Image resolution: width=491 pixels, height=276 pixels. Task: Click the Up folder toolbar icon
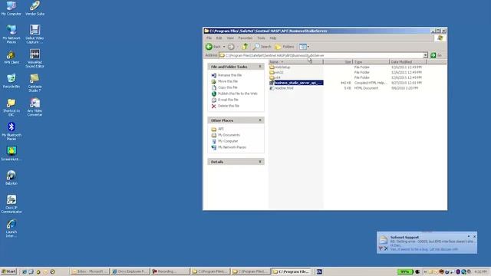[245, 47]
